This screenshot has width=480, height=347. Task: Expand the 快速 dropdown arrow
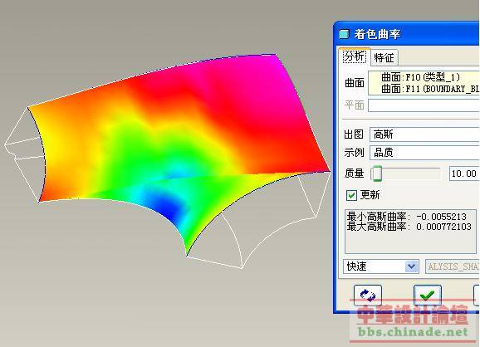click(x=411, y=266)
